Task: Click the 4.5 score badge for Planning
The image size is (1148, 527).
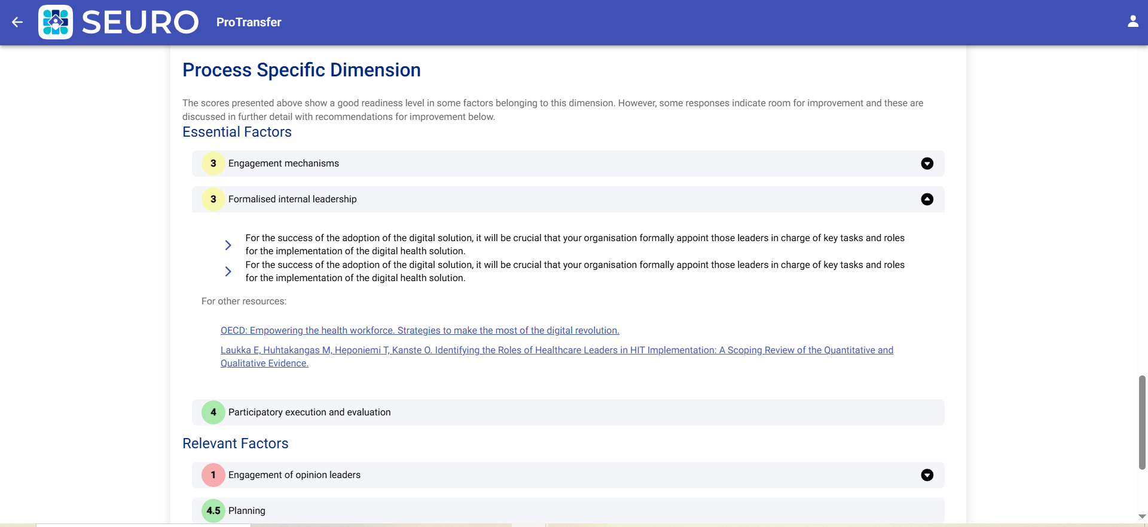Action: pyautogui.click(x=213, y=511)
